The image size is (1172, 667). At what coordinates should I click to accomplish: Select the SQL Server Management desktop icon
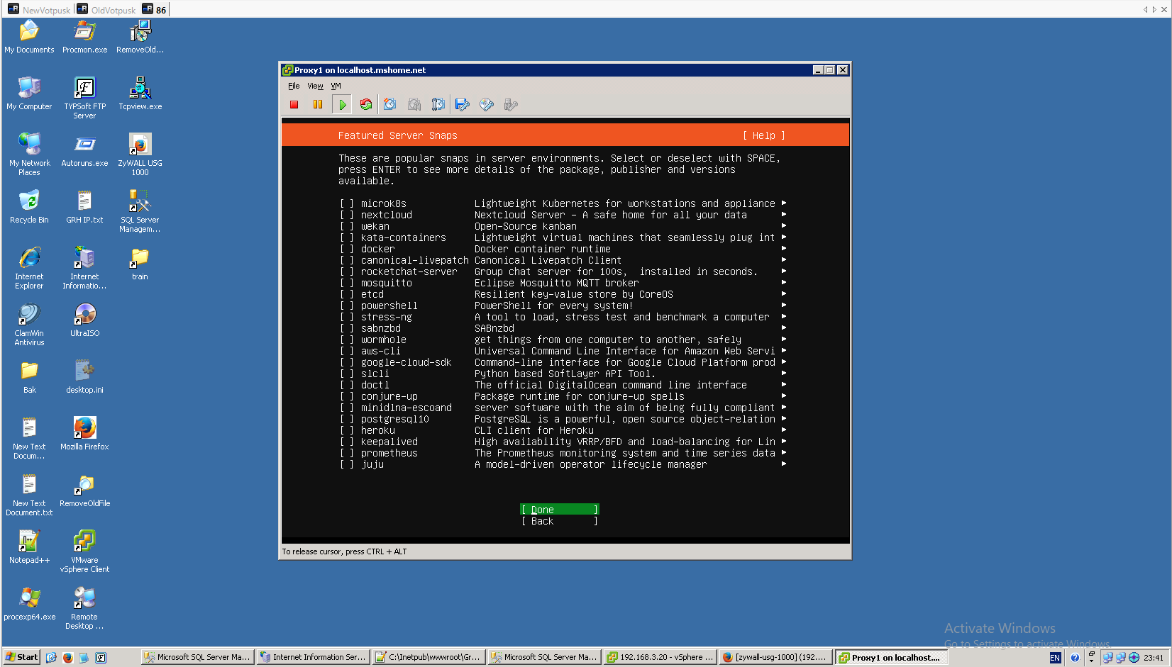click(140, 211)
